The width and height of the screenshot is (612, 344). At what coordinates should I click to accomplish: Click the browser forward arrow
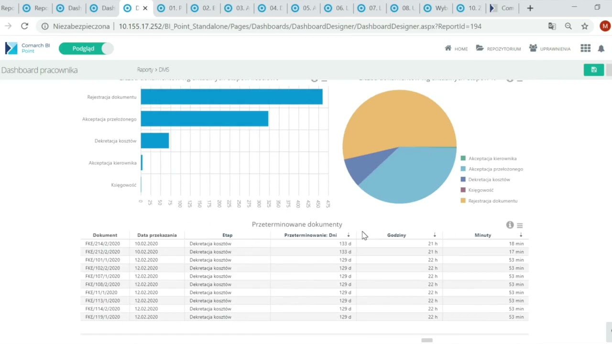point(8,26)
